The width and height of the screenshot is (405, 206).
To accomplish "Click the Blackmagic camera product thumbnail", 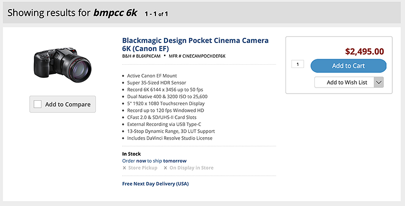I will [x=62, y=65].
